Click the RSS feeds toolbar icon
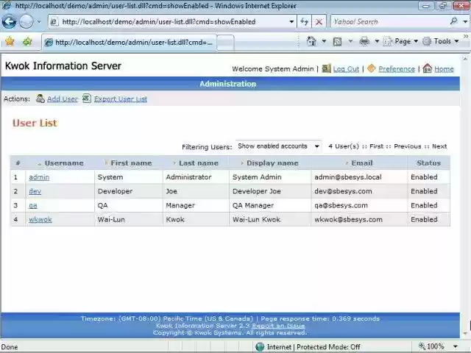This screenshot has height=353, width=471. click(x=337, y=41)
